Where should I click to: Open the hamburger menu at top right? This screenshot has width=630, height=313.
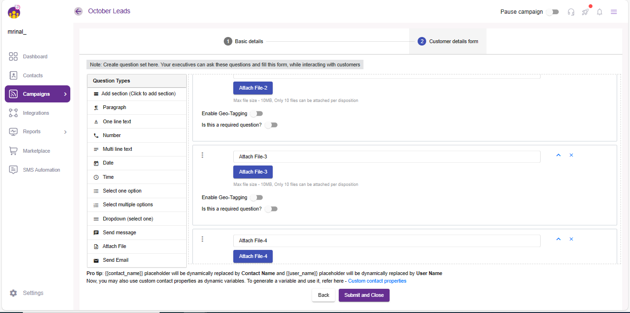(614, 12)
